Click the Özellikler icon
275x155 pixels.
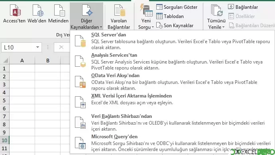(x=231, y=16)
